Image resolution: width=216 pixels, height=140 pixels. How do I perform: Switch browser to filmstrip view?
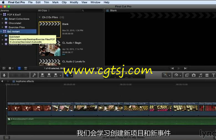pos(19,68)
